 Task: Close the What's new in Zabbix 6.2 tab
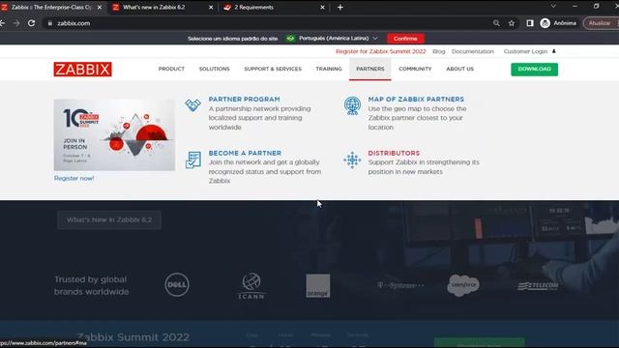pos(211,7)
